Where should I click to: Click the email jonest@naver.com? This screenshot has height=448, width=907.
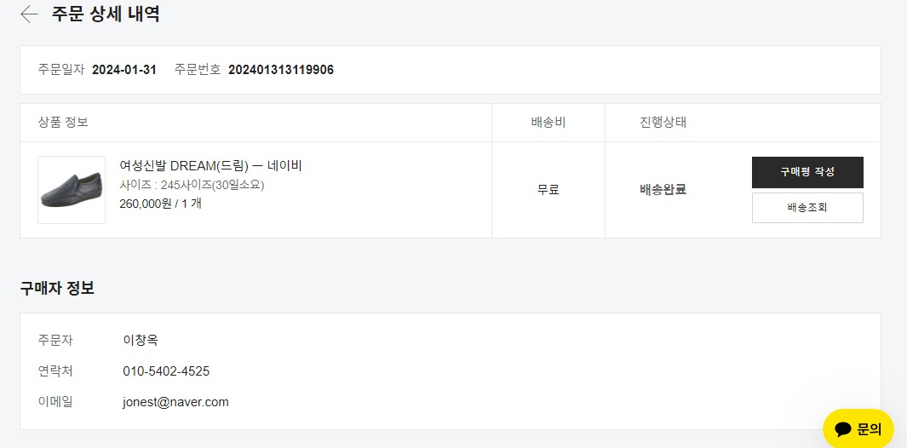pyautogui.click(x=175, y=402)
